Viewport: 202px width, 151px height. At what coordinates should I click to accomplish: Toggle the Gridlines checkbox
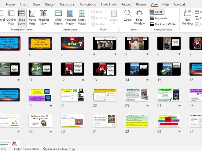(x=93, y=18)
